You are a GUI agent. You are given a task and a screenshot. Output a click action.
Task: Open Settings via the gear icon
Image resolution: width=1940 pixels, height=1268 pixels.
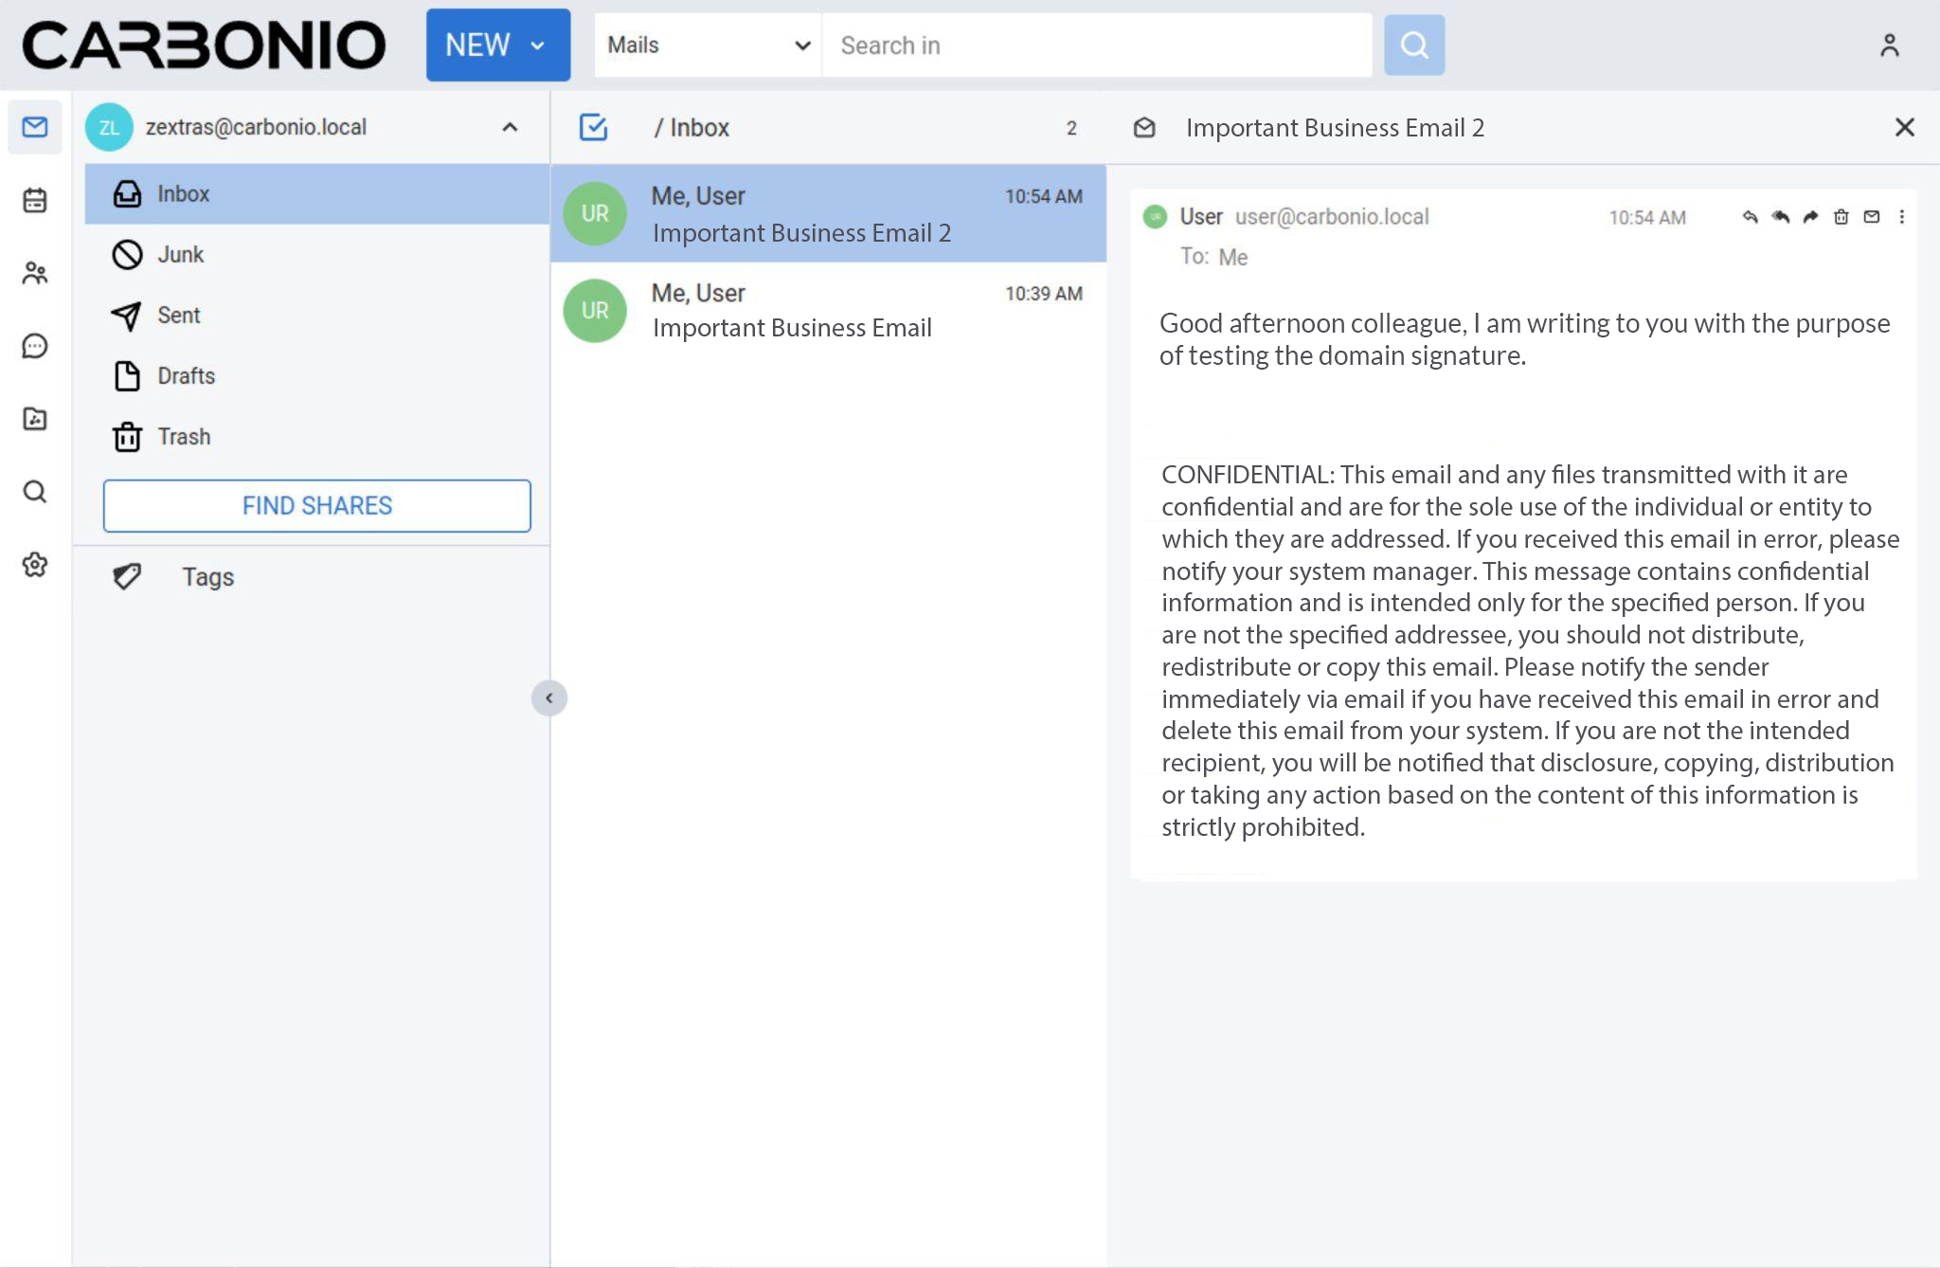35,565
